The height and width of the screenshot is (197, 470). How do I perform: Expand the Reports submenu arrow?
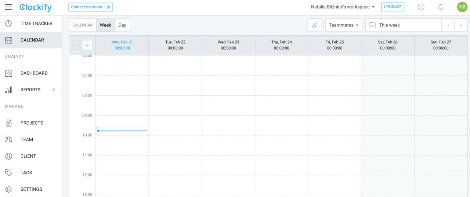coord(54,90)
